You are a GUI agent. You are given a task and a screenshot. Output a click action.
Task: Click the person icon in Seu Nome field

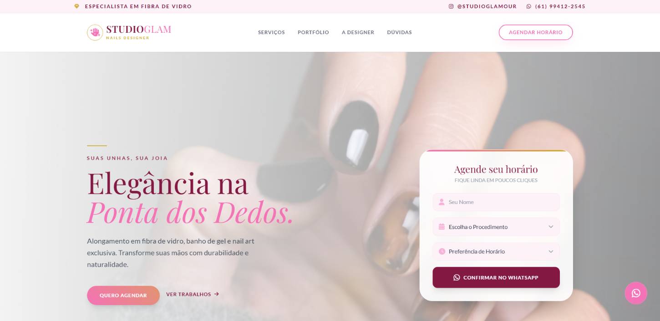[x=441, y=202]
